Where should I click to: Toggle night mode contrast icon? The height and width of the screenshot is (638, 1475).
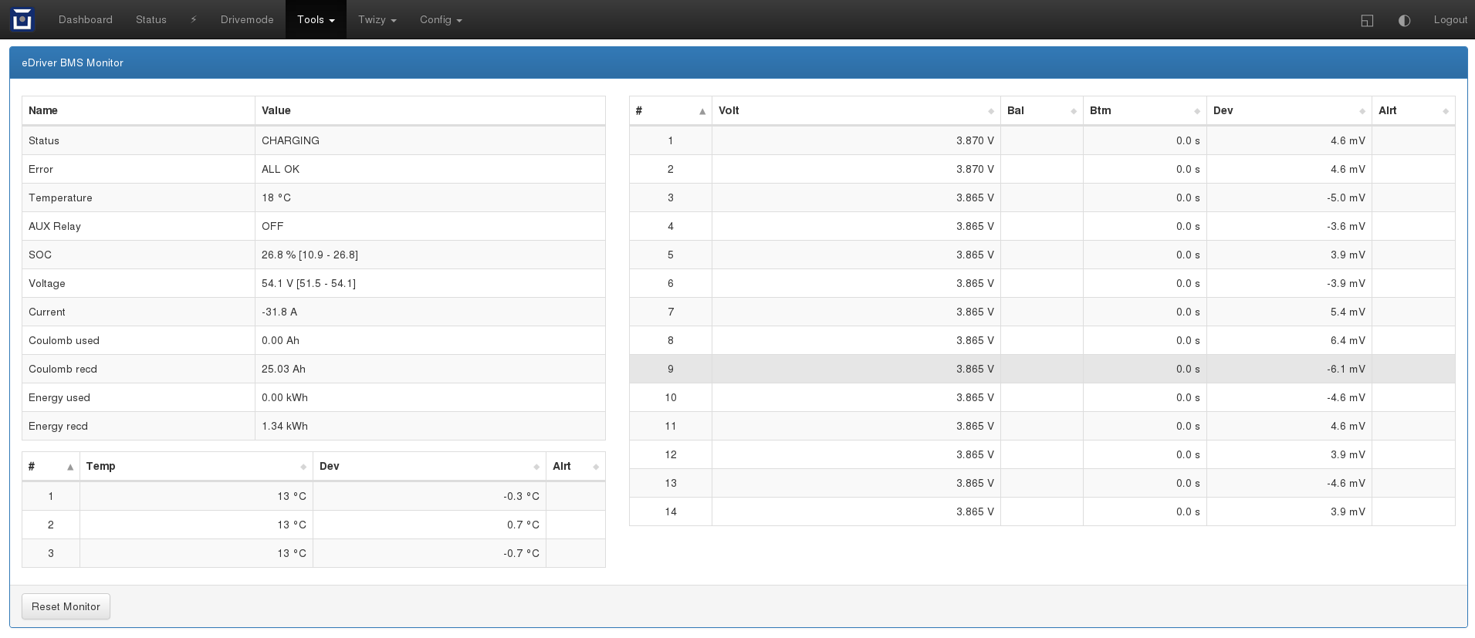pyautogui.click(x=1404, y=20)
